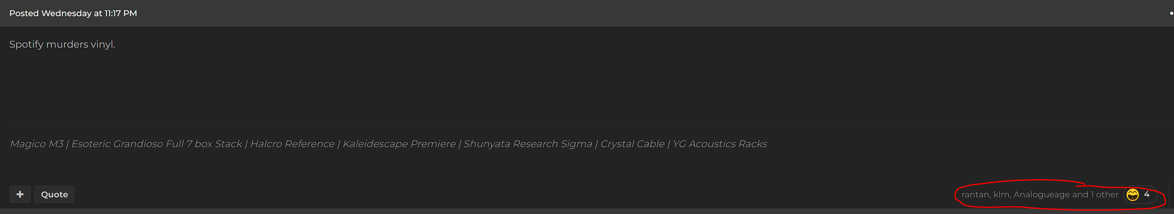Viewport: 1174px width, 214px height.
Task: Click 'YG Acoustics Racks' in the signature
Action: (x=720, y=144)
